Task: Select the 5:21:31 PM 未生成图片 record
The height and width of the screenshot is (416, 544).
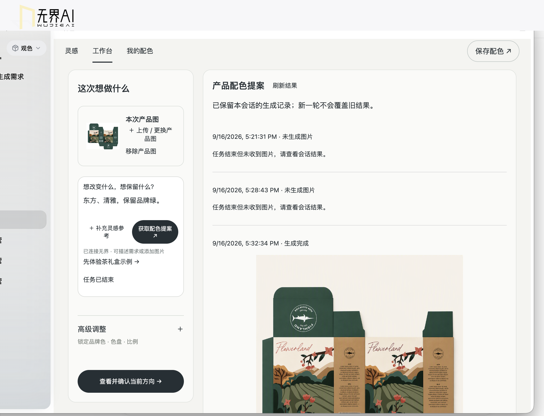Action: click(x=262, y=137)
